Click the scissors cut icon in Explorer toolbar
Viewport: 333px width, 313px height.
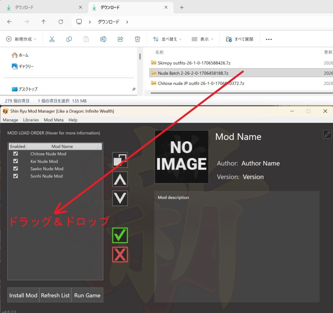(52, 39)
